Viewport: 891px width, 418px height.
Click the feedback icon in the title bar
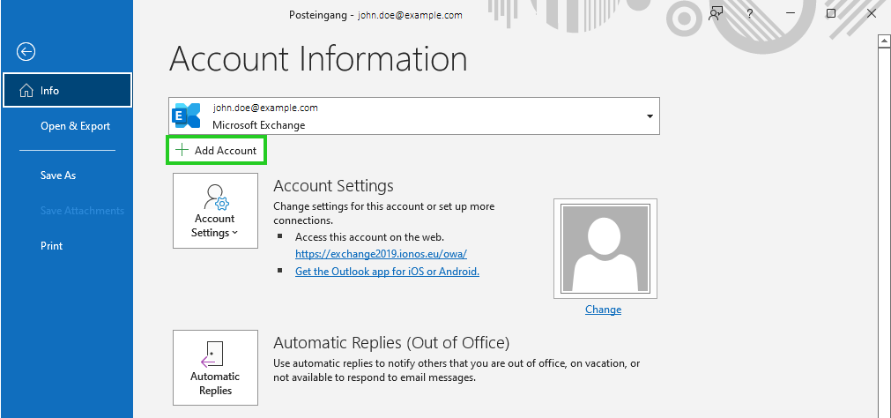coord(717,14)
